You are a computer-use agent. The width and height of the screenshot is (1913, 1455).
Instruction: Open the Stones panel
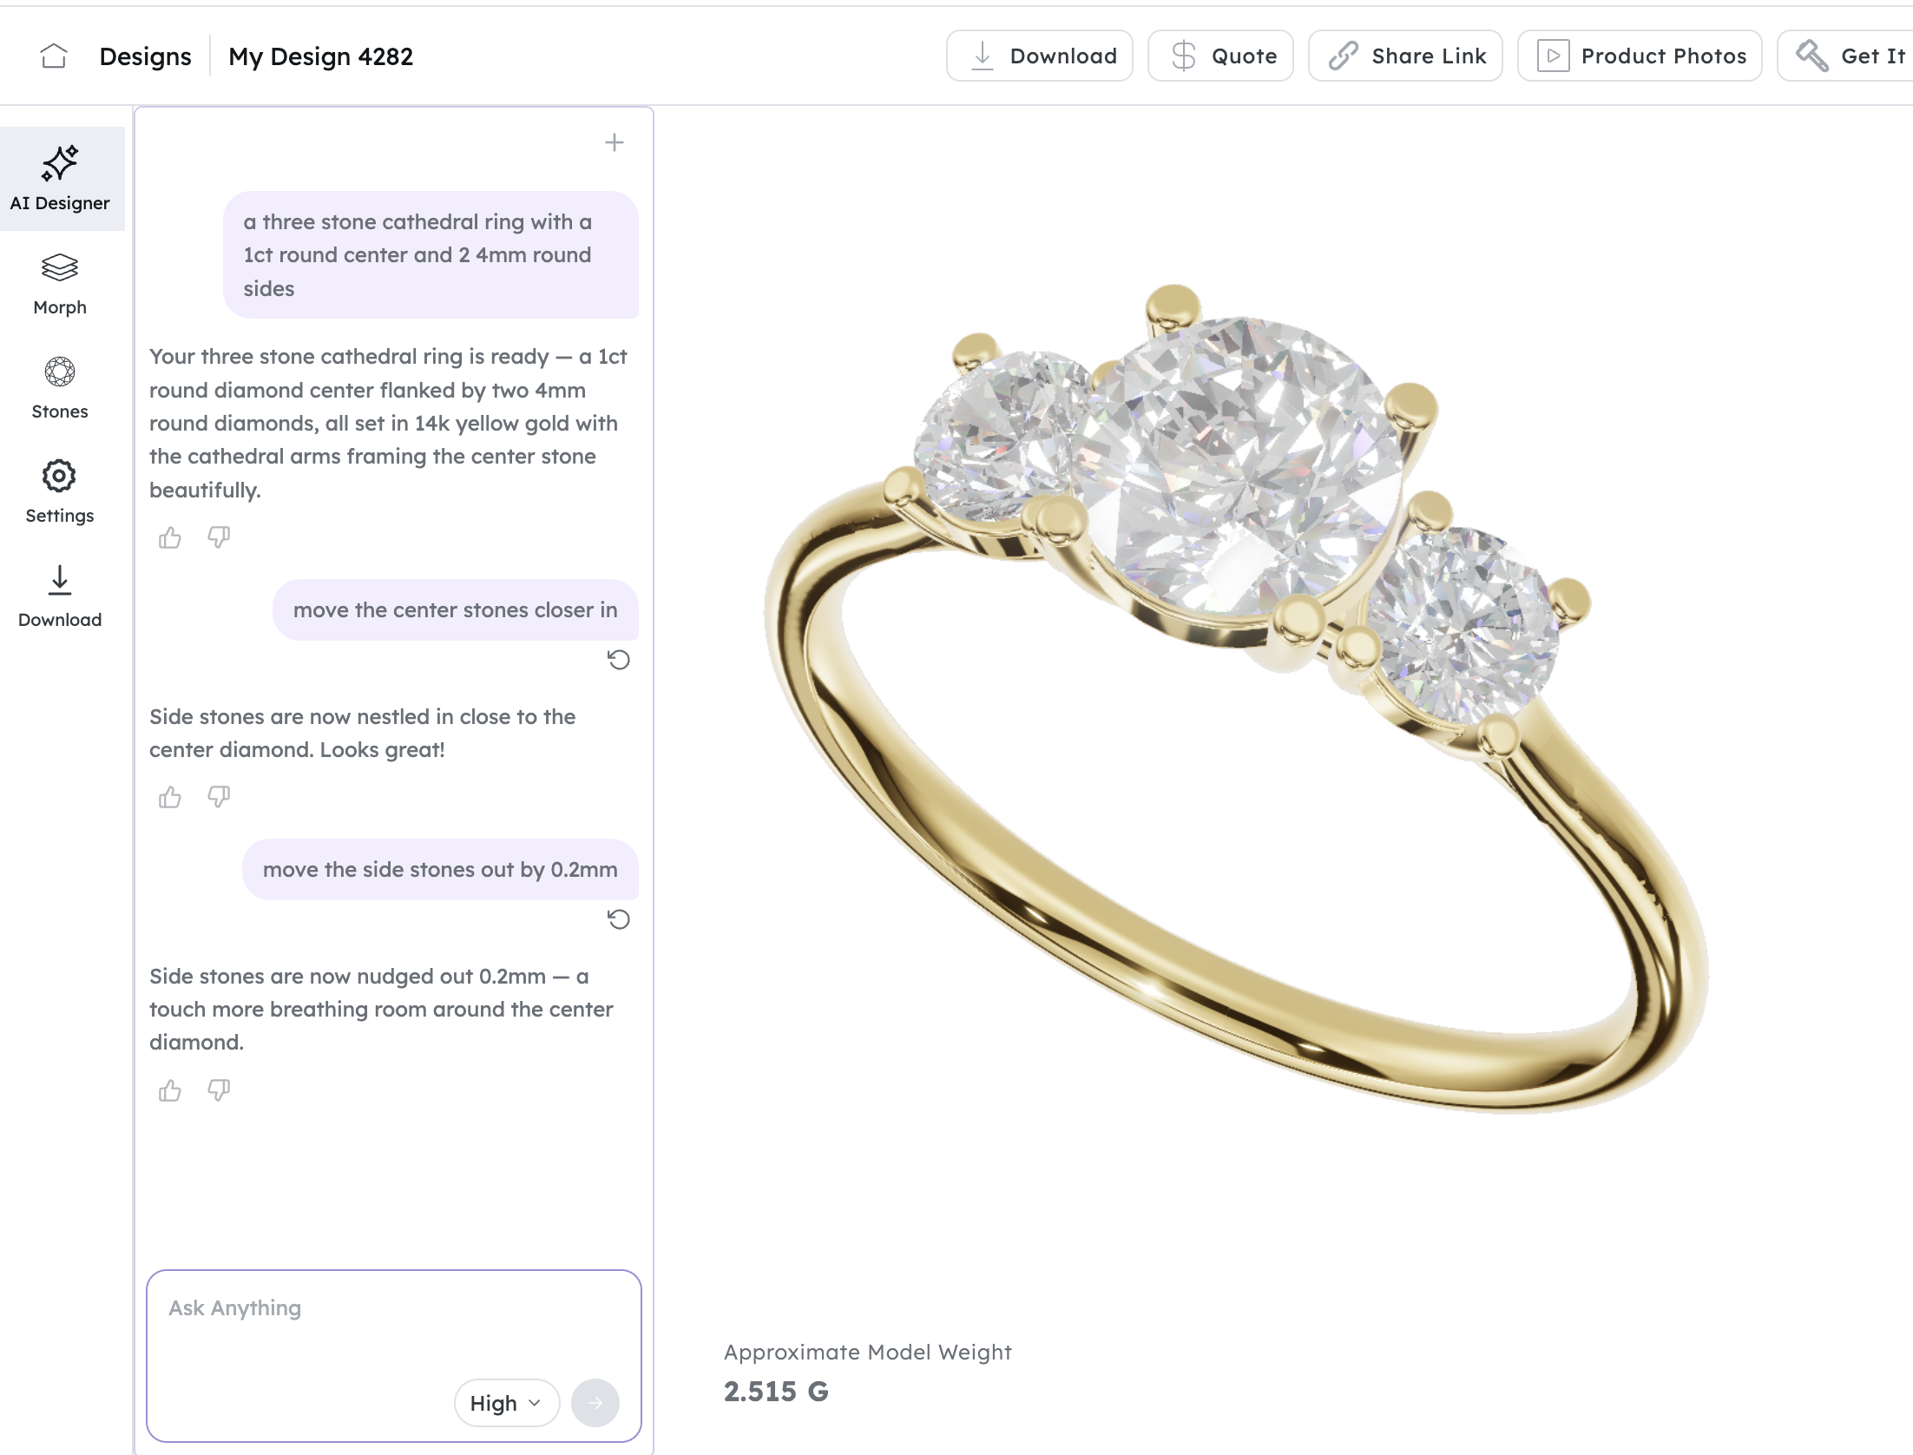60,388
